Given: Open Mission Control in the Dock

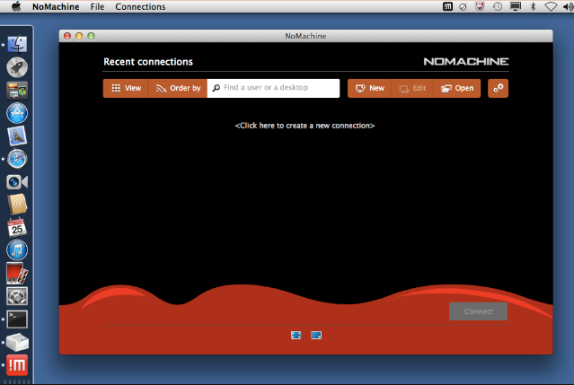Looking at the screenshot, I should pos(17,91).
